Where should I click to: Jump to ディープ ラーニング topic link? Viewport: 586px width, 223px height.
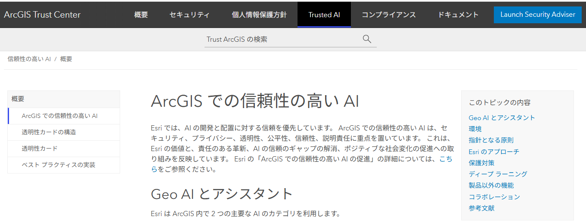pyautogui.click(x=498, y=174)
